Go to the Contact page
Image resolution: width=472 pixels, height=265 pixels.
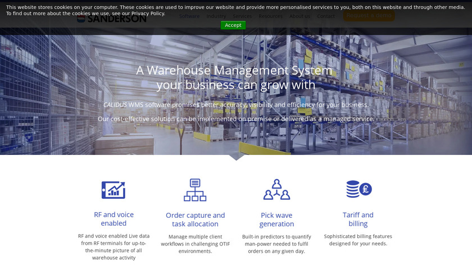click(326, 16)
